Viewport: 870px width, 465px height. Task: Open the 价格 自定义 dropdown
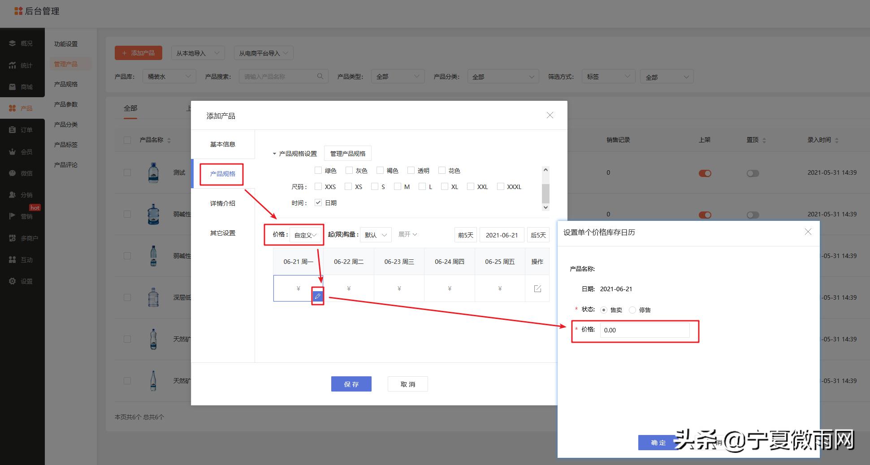[306, 235]
